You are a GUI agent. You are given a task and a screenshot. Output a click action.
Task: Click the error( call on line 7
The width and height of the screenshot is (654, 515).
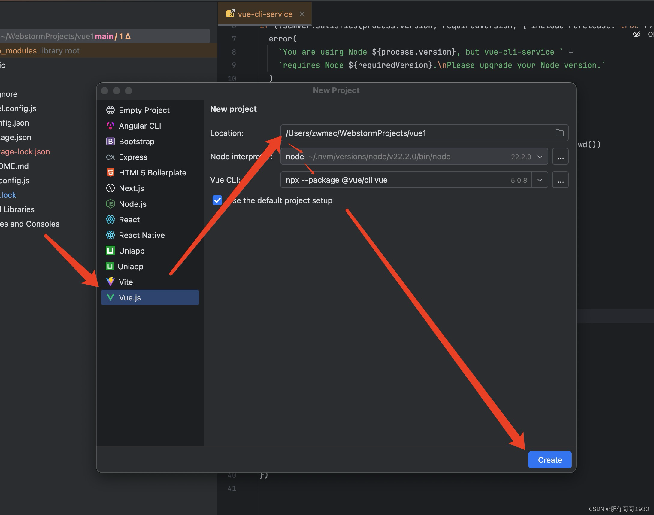tap(283, 38)
